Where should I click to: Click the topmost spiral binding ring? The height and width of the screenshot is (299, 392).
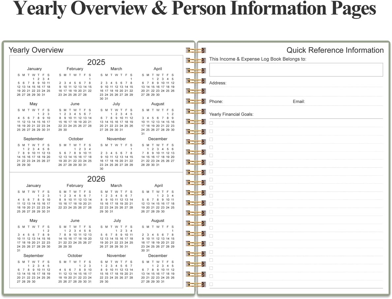click(x=196, y=50)
